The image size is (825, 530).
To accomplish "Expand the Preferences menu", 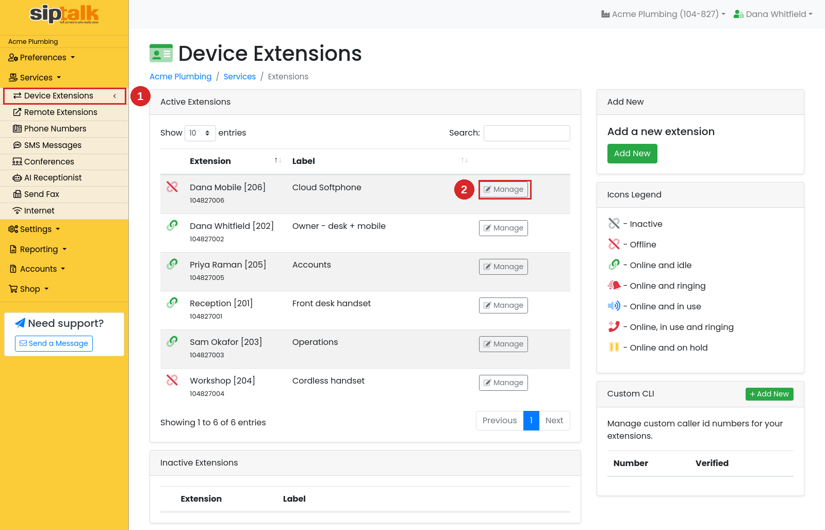I will coord(42,57).
